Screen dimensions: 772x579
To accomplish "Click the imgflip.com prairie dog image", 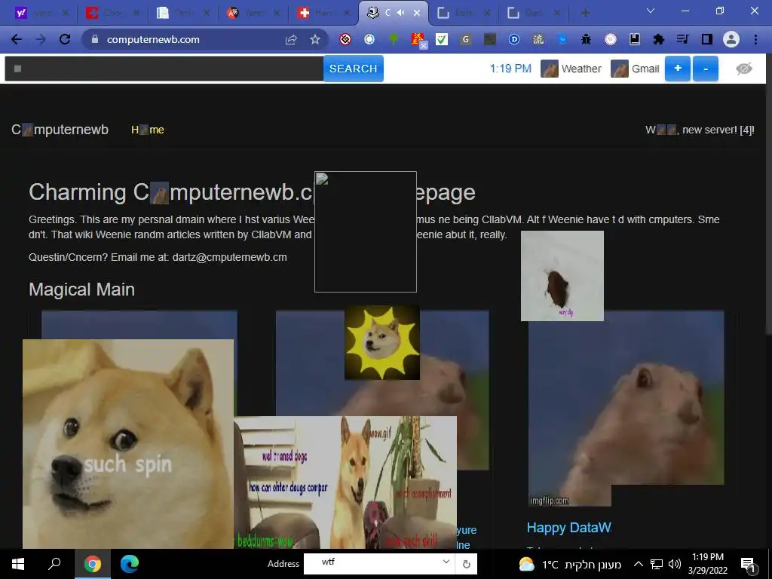I will click(626, 408).
